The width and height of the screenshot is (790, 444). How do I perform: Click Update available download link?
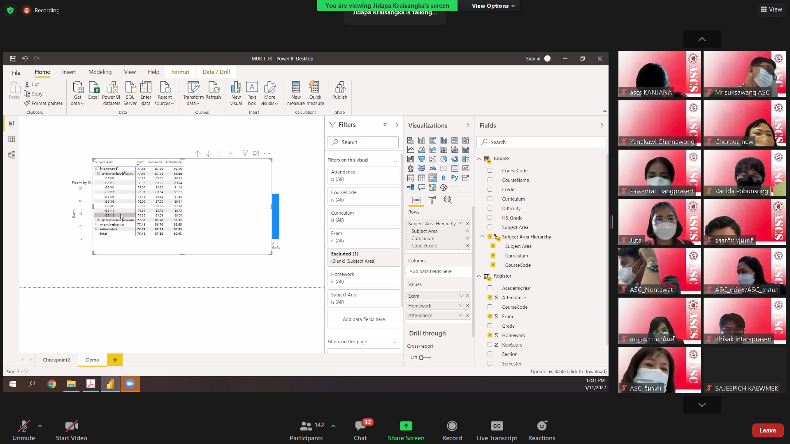click(568, 371)
